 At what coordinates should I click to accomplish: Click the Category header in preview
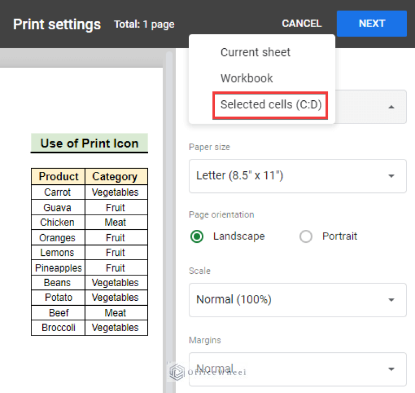tap(115, 177)
